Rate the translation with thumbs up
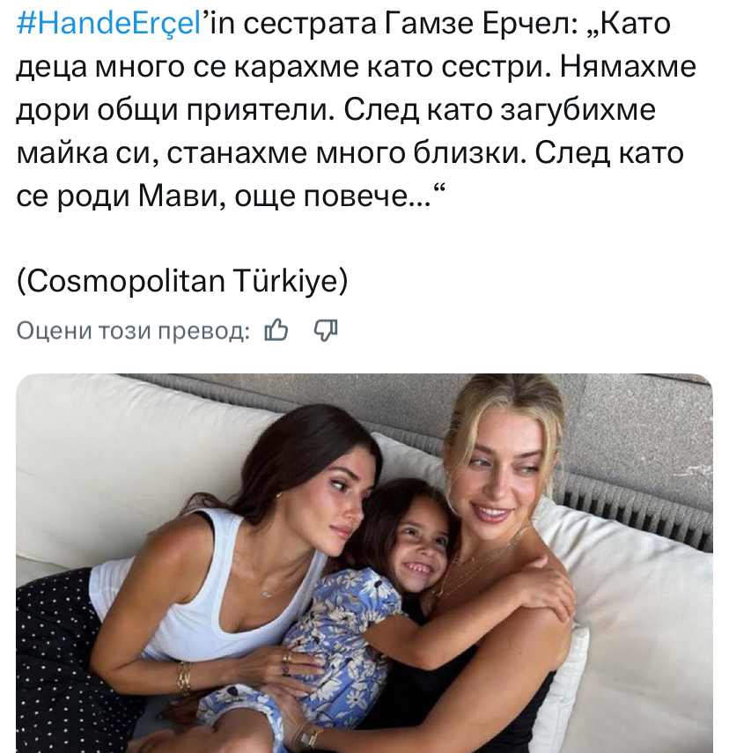The height and width of the screenshot is (753, 729). (276, 330)
